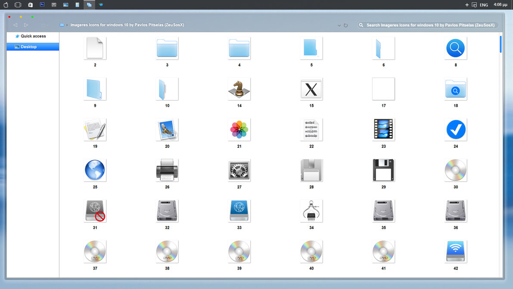The image size is (513, 289).
Task: Open the gear settings icon 27
Action: point(239,170)
